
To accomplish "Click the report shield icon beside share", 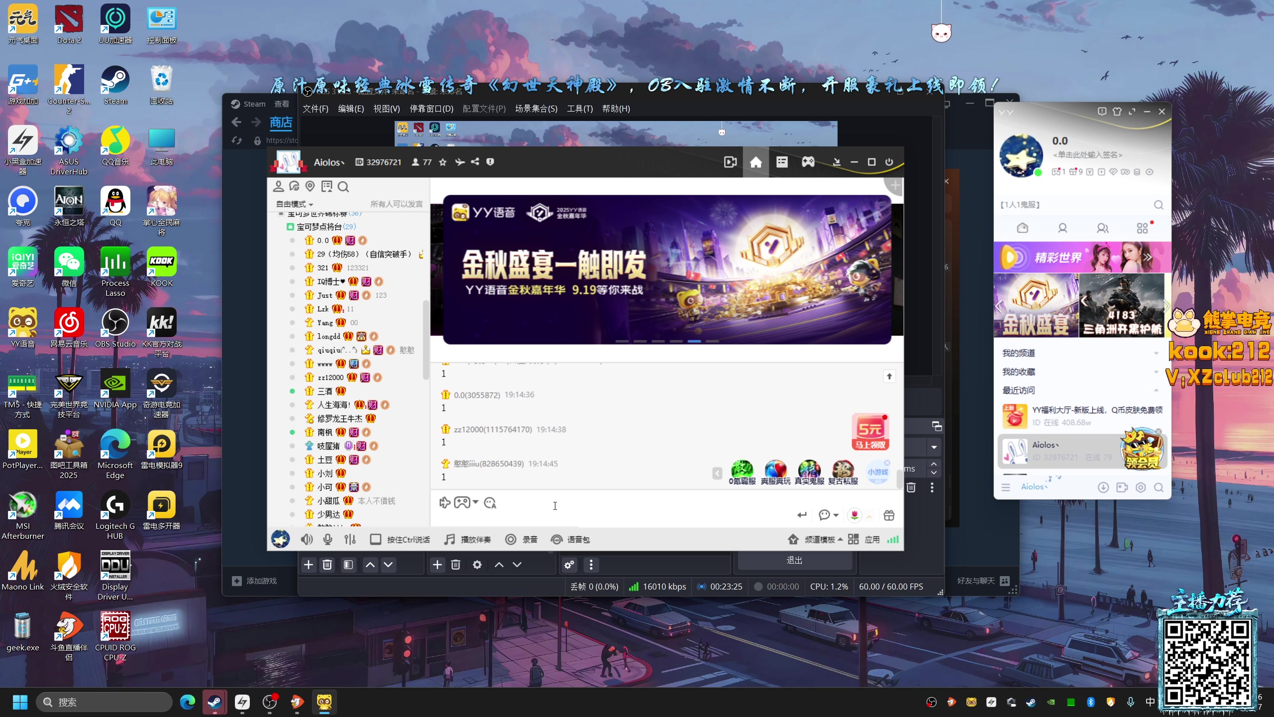I will click(x=490, y=162).
